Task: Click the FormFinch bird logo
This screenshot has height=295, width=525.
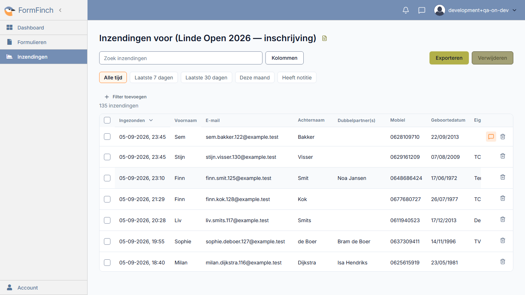Action: coord(10,11)
